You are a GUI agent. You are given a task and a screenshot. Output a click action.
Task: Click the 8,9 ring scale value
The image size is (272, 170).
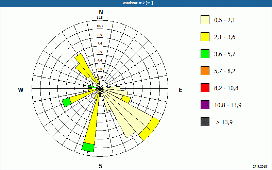100,35
